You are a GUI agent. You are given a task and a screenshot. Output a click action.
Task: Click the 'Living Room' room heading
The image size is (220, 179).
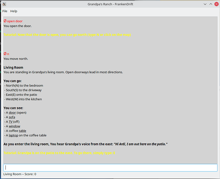(13, 68)
